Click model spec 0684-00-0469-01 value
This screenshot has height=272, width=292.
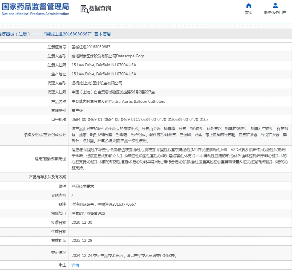coord(139,119)
